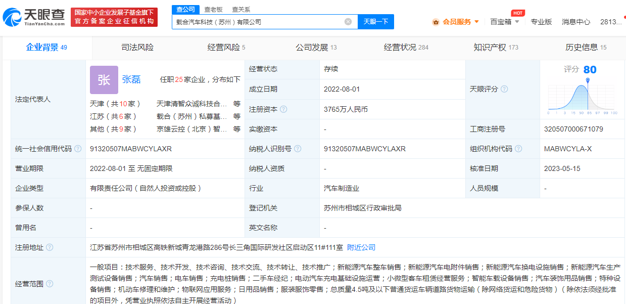Open the 京雄云控（北京）company link
This screenshot has height=304, width=626.
tap(192, 129)
